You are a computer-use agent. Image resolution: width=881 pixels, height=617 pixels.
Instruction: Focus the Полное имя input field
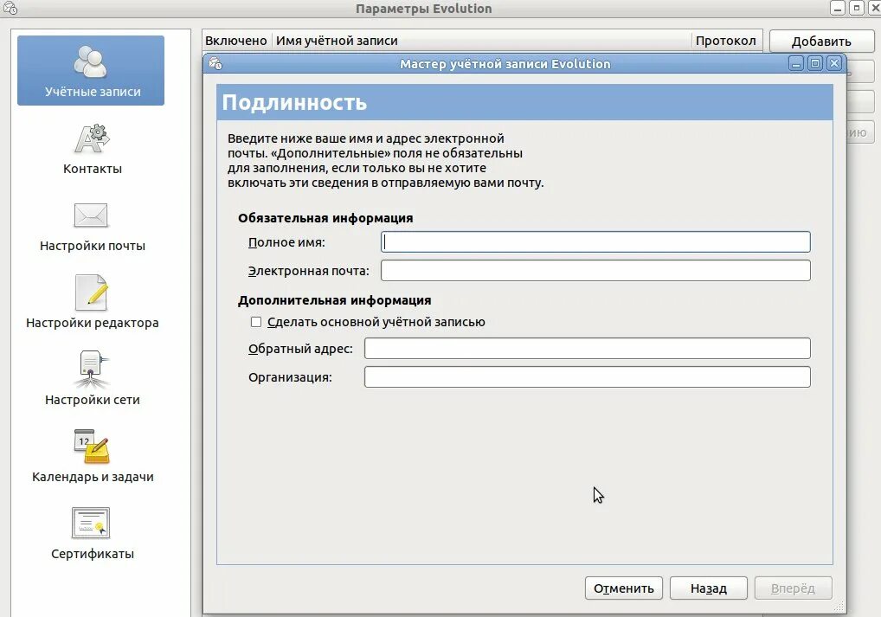coord(595,241)
